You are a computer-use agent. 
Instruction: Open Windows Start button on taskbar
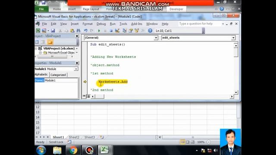coord(41,150)
